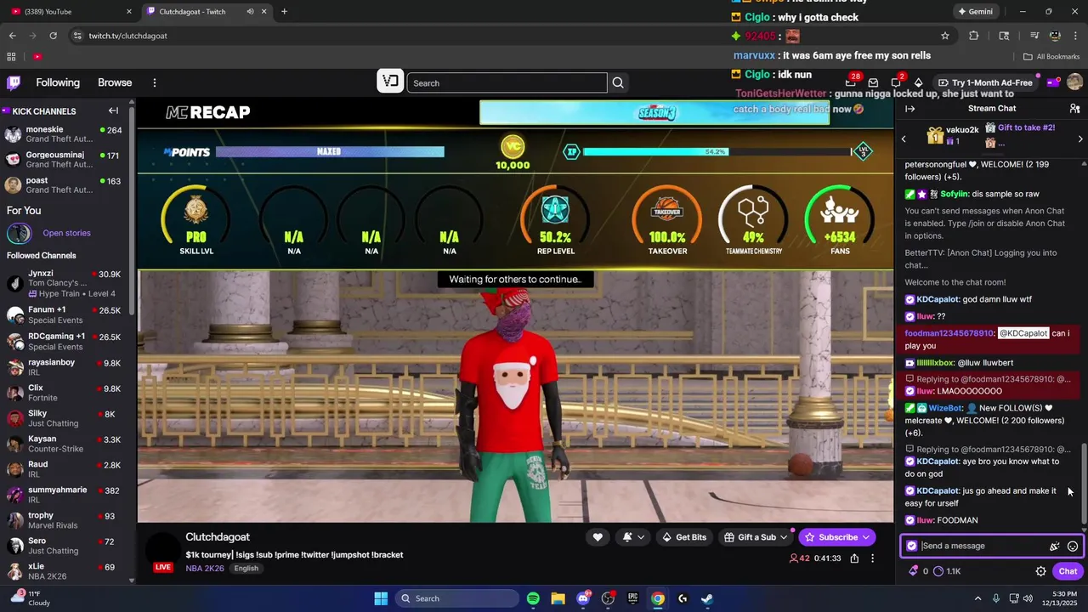Show hidden system tray icons
1088x612 pixels.
coord(977,598)
